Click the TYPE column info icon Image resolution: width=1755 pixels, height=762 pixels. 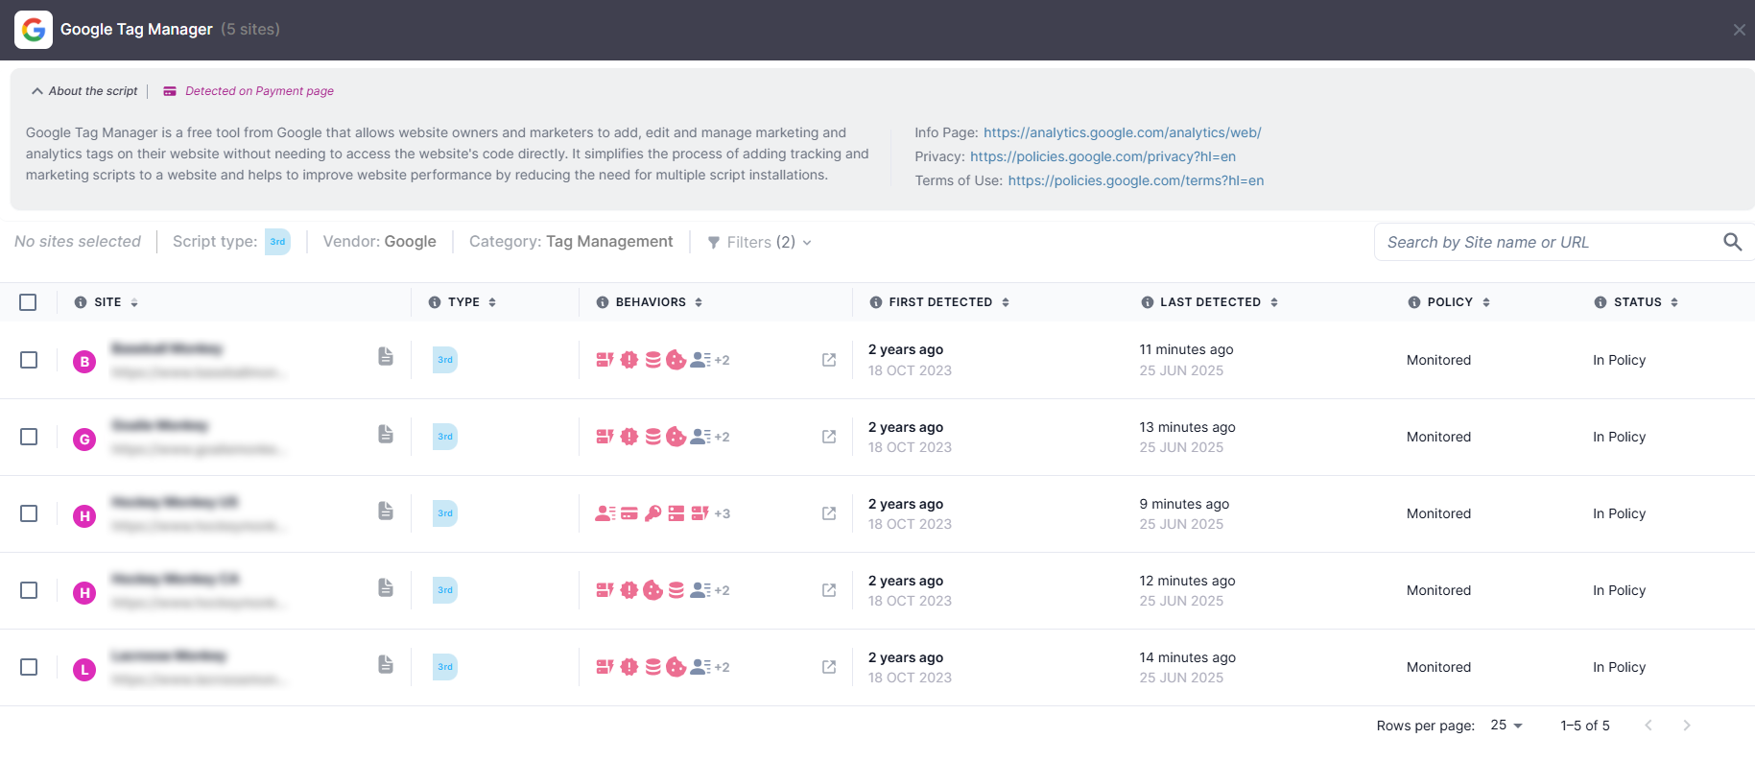click(435, 302)
